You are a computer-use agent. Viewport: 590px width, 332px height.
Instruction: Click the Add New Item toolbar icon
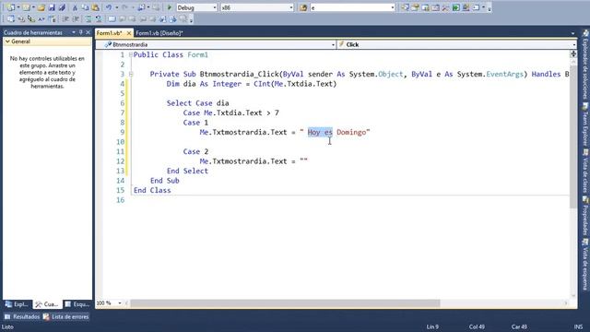pos(26,7)
